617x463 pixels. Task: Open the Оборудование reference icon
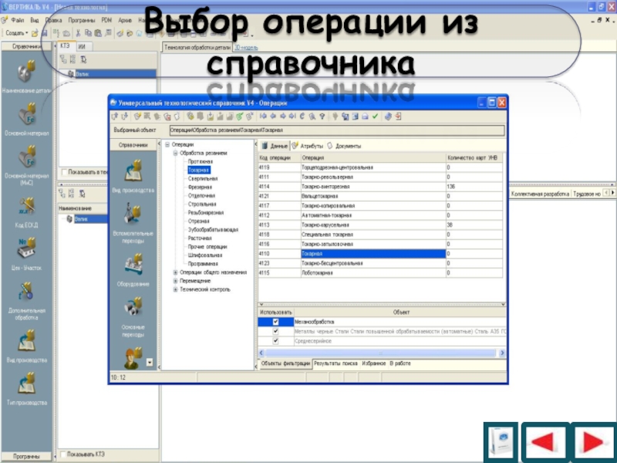pos(133,264)
